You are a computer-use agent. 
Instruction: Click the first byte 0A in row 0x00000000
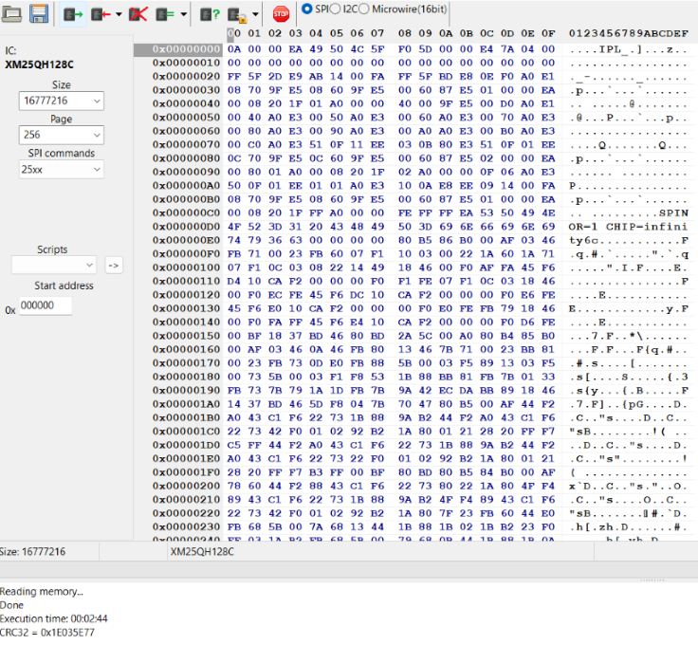tap(234, 49)
